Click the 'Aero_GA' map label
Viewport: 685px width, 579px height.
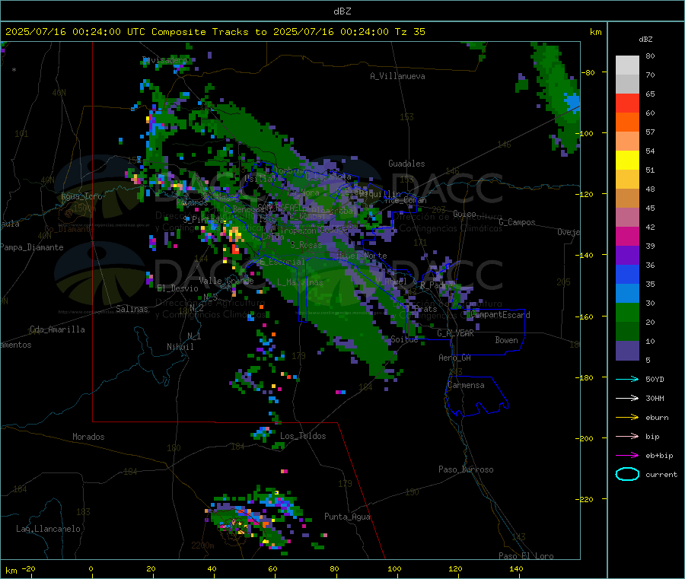point(455,358)
